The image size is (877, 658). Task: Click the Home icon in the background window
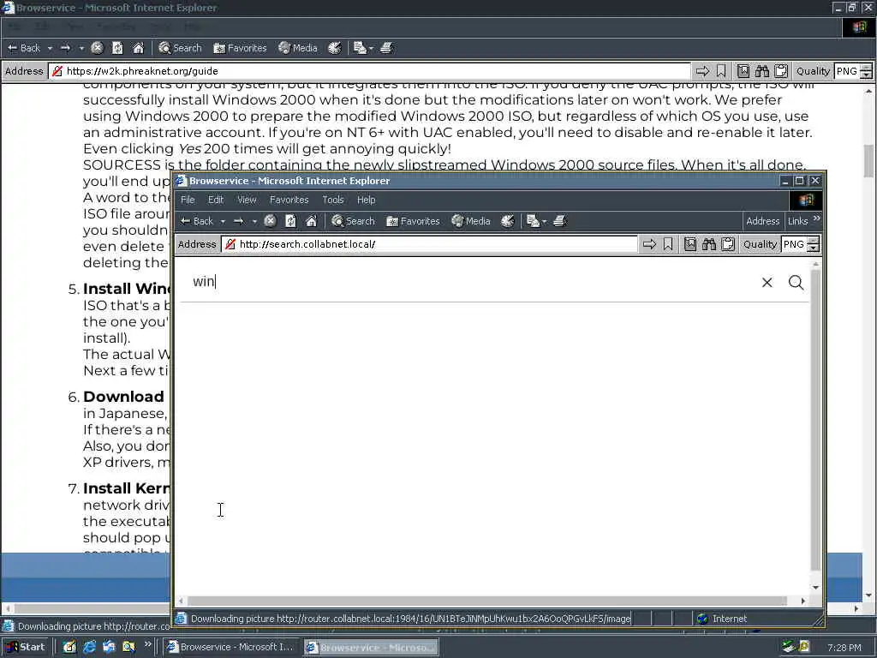click(x=138, y=48)
